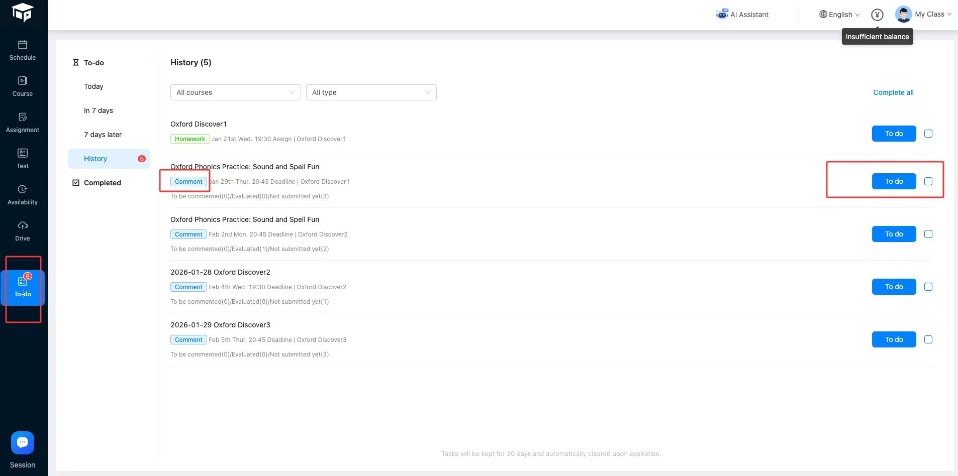Check the box for 2026-01-28 Oxford Discover2

[928, 287]
